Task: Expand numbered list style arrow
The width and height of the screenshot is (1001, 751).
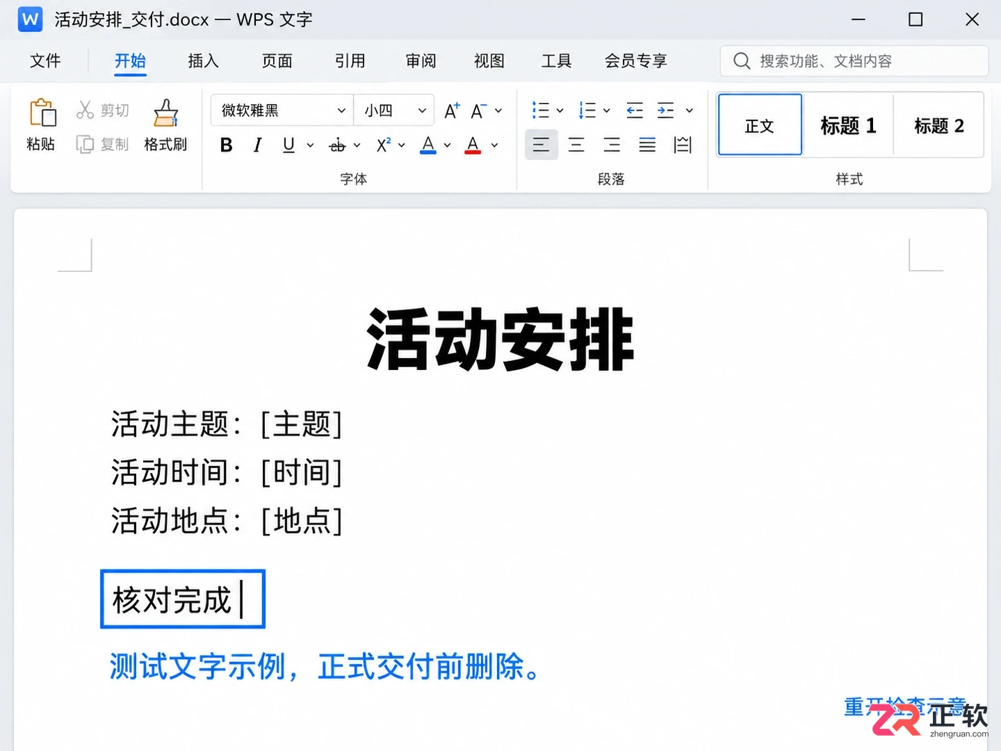Action: click(x=606, y=111)
